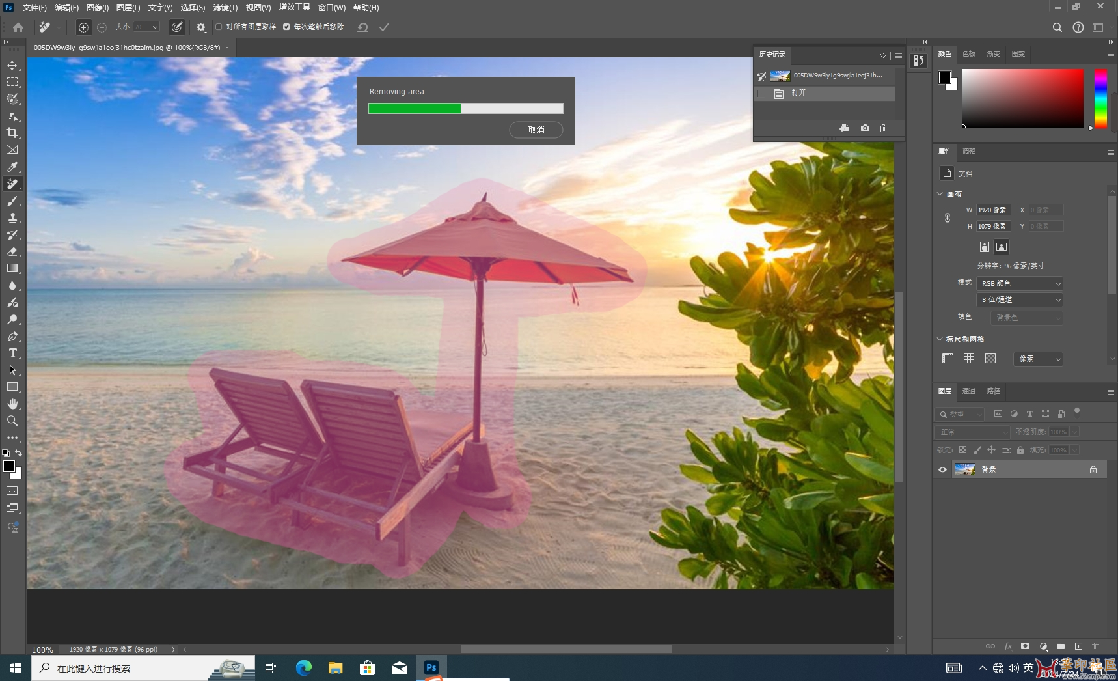Click the Home icon in options bar
This screenshot has width=1118, height=681.
point(18,27)
